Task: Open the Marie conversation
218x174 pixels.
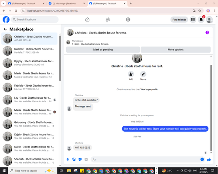Action: tap(29, 75)
